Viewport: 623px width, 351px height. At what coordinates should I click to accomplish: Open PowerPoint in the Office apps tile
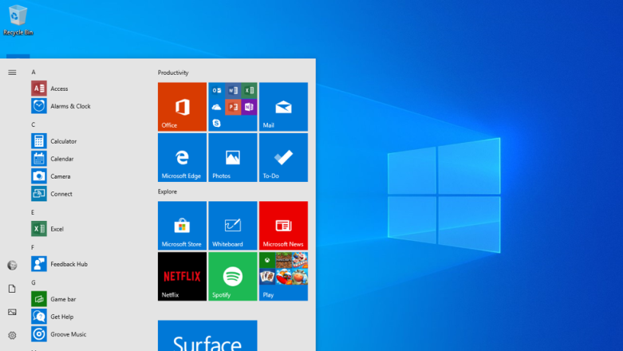[233, 107]
